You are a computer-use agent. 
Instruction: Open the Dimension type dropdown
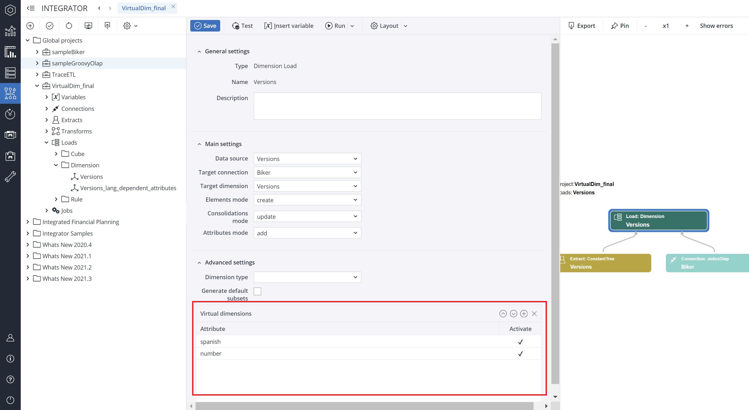point(307,277)
